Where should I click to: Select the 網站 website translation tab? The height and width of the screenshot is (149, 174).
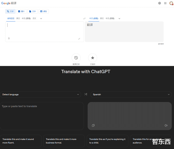[x=43, y=11]
